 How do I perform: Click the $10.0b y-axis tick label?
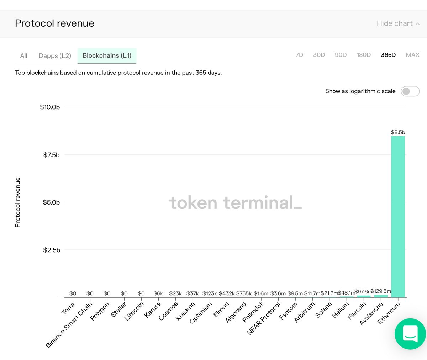coord(50,107)
